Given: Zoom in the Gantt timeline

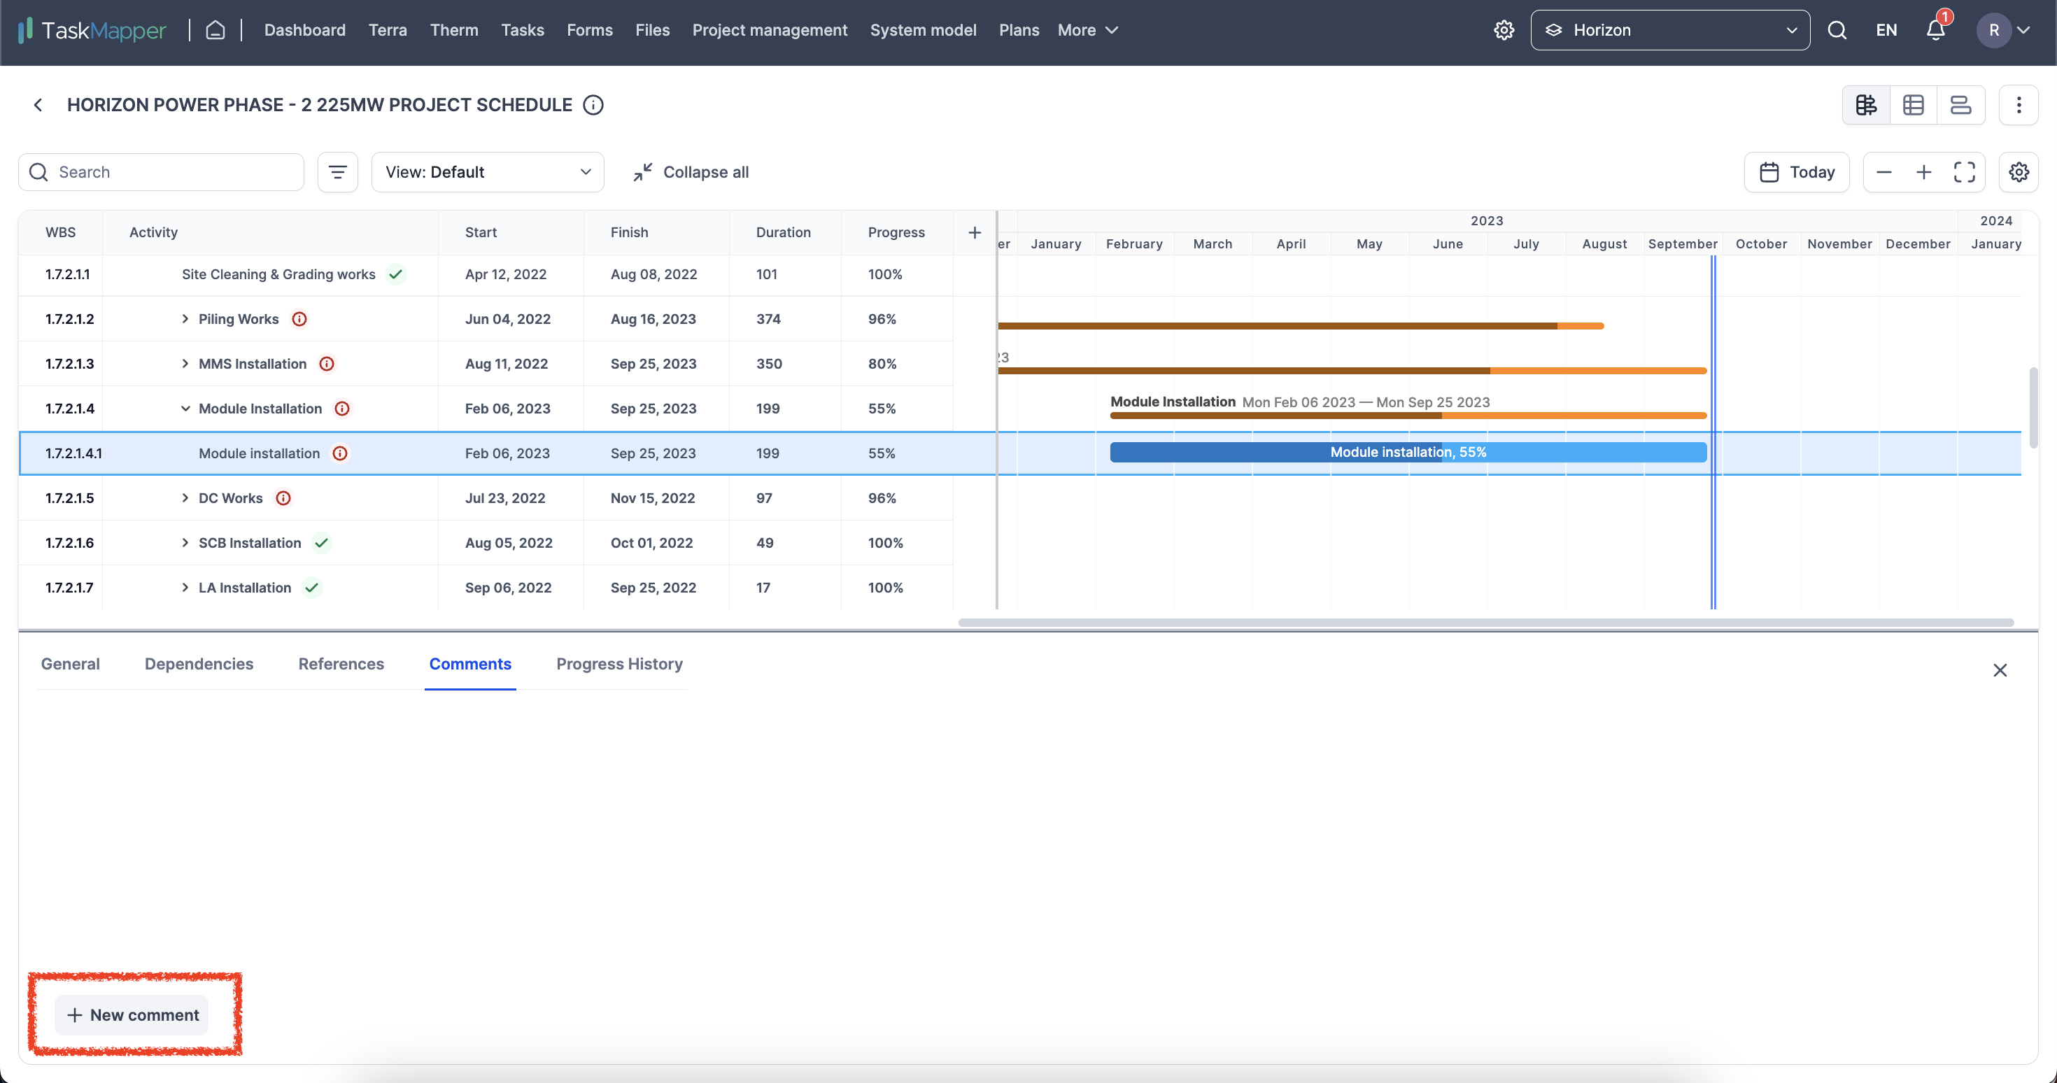Looking at the screenshot, I should point(1923,173).
